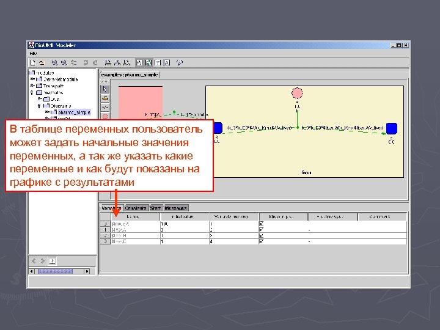This screenshot has height=330, width=440.
Task: Select the Variables tab
Action: (111, 208)
